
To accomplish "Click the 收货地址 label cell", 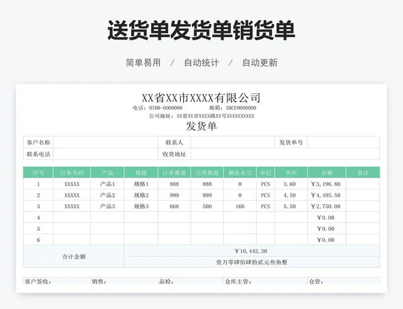I will [174, 154].
